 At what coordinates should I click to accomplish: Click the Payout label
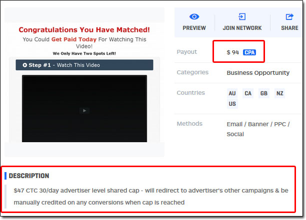[187, 52]
